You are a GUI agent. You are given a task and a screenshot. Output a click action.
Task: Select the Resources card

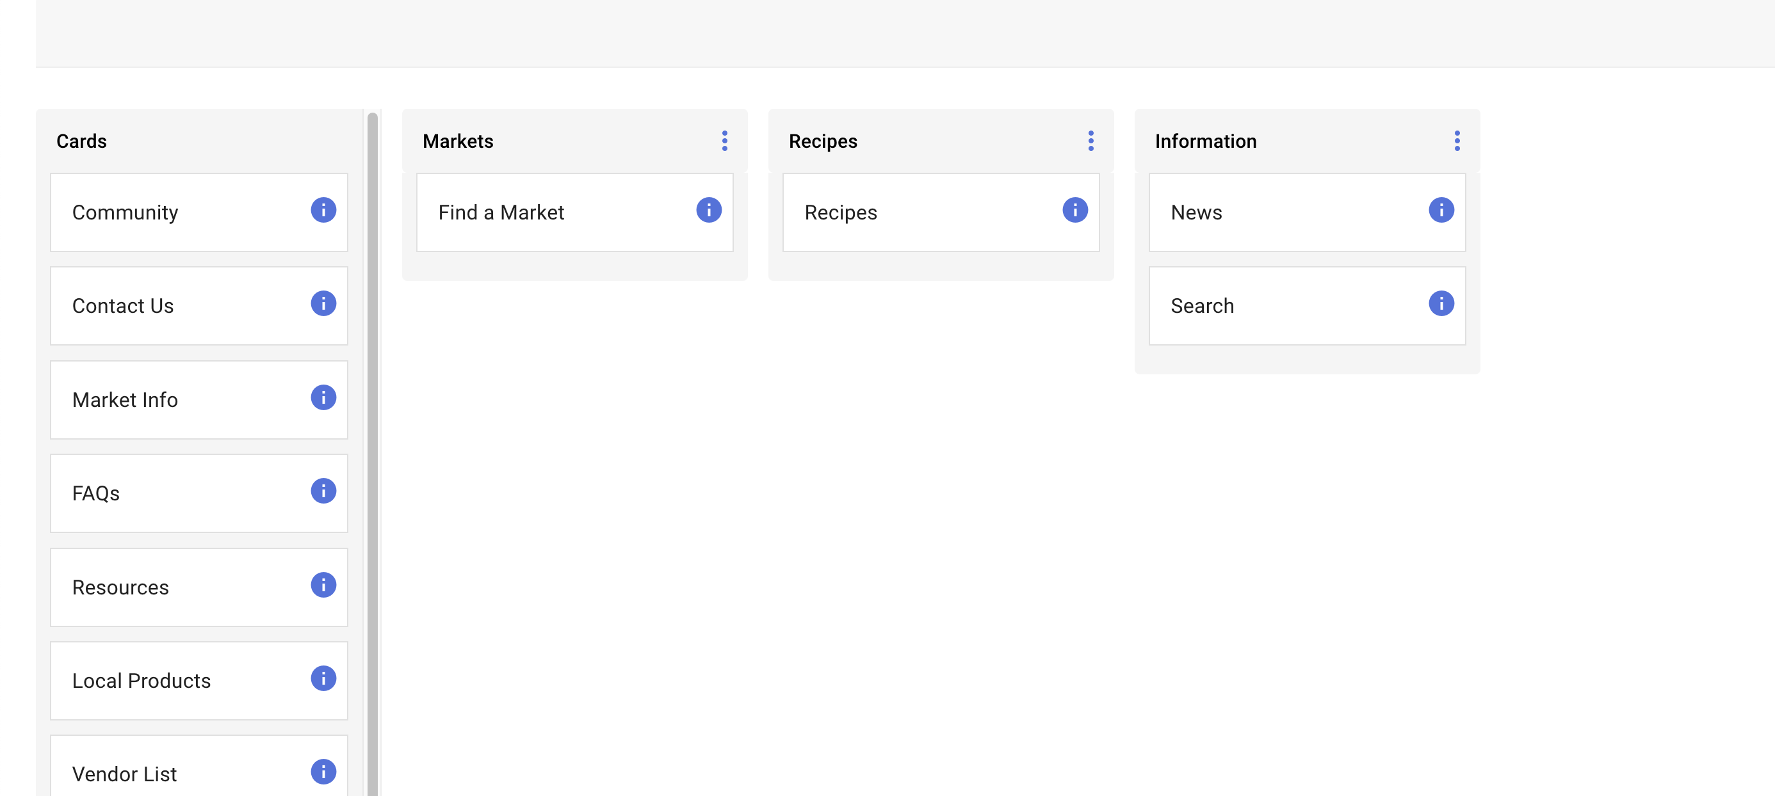[199, 588]
